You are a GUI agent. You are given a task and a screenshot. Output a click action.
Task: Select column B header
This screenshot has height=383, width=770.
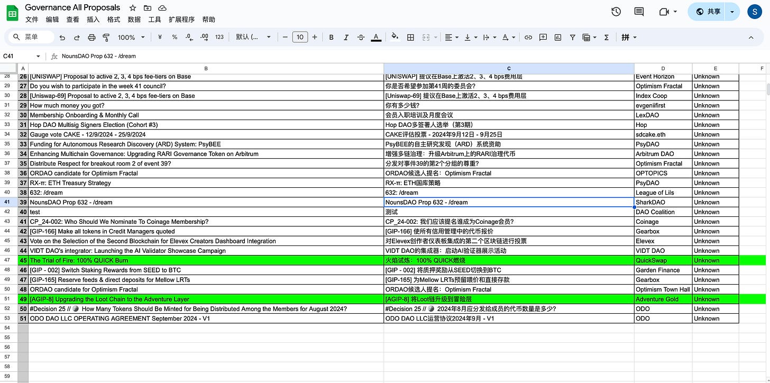point(206,68)
